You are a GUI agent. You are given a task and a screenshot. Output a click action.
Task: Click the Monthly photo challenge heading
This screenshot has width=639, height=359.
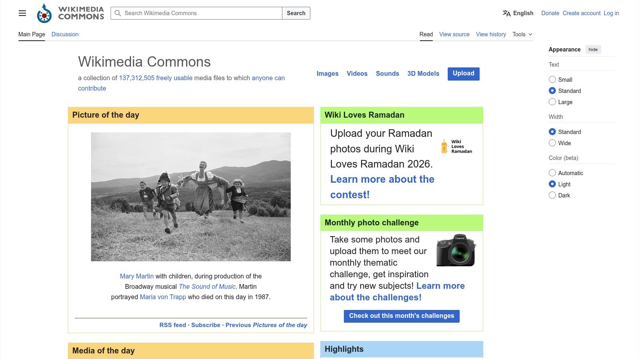[x=372, y=223]
